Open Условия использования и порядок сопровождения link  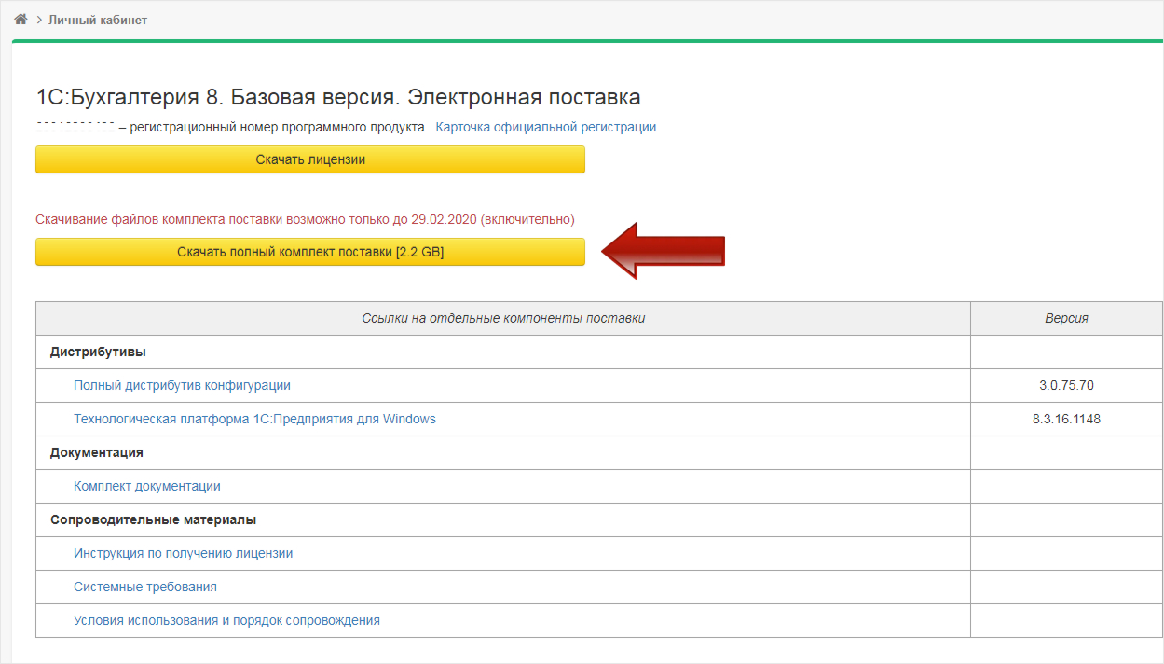(x=227, y=620)
